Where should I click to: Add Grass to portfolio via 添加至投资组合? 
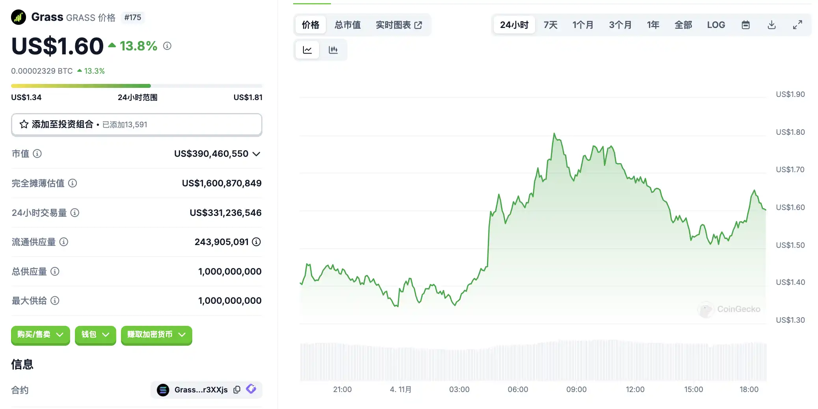click(x=136, y=125)
